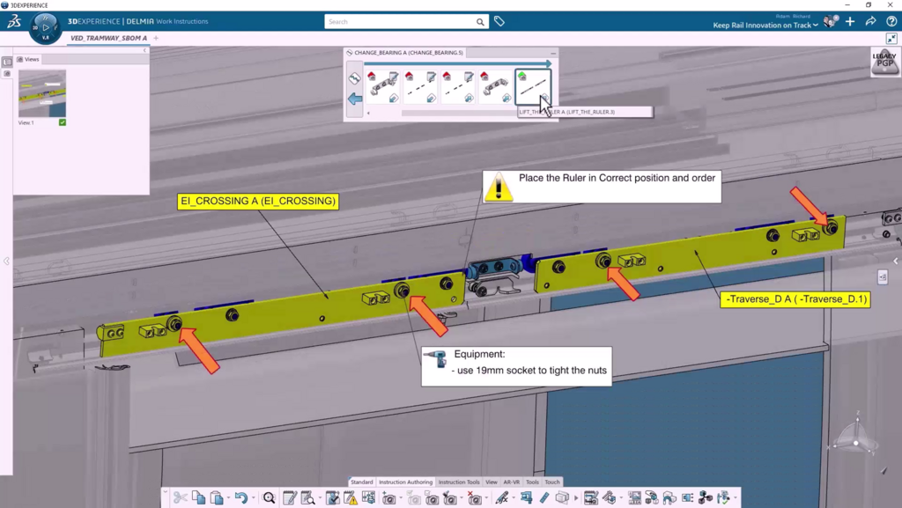
Task: Click the plus button to add content
Action: click(850, 21)
